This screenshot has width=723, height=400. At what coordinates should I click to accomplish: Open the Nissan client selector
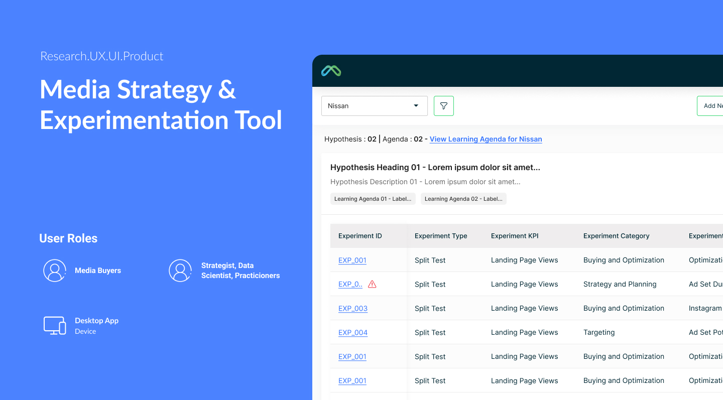(x=374, y=105)
